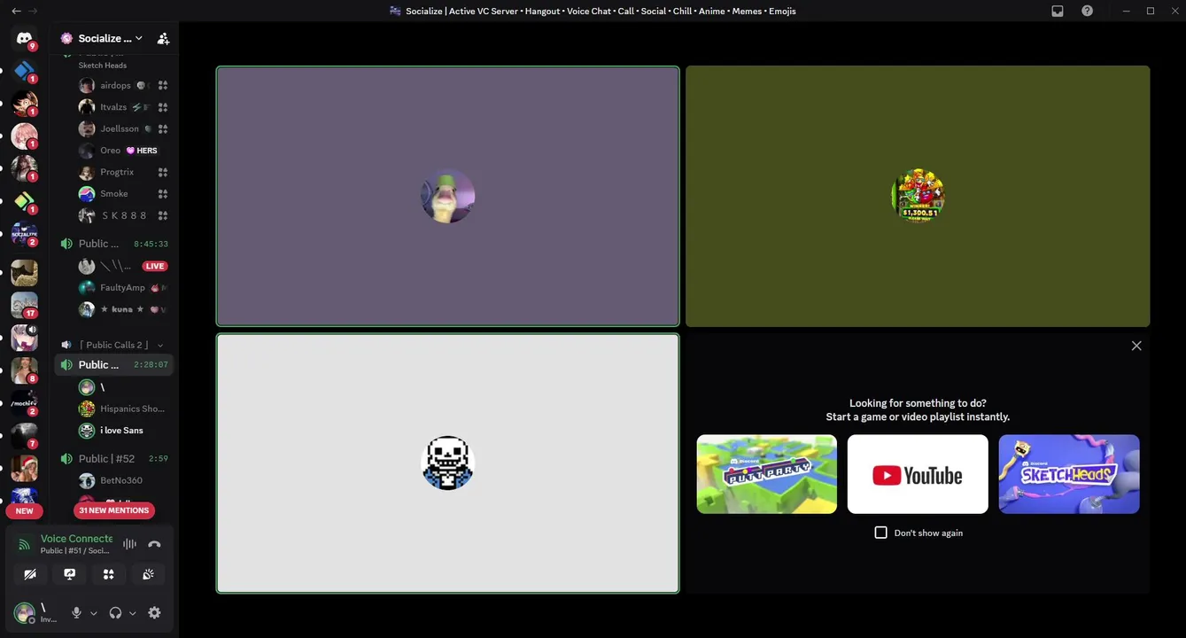Deafen using the headphones button
Viewport: 1186px width, 638px height.
pyautogui.click(x=115, y=613)
